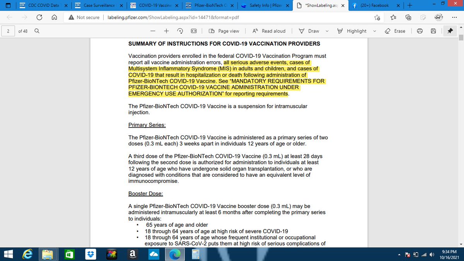Open a new browser tab

pos(410,5)
